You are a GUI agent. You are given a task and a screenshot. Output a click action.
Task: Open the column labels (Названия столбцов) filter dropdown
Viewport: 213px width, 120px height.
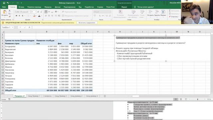pos(56,41)
